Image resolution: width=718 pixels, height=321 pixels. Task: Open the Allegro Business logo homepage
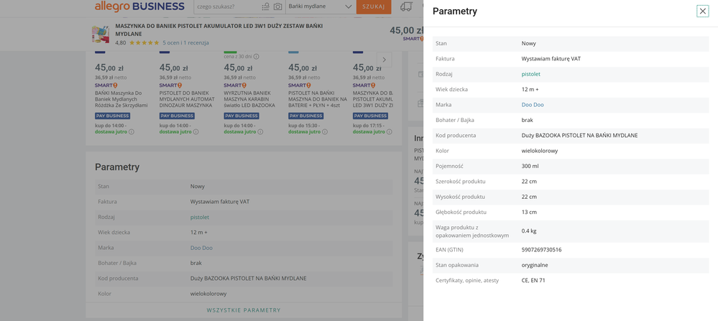coord(139,6)
